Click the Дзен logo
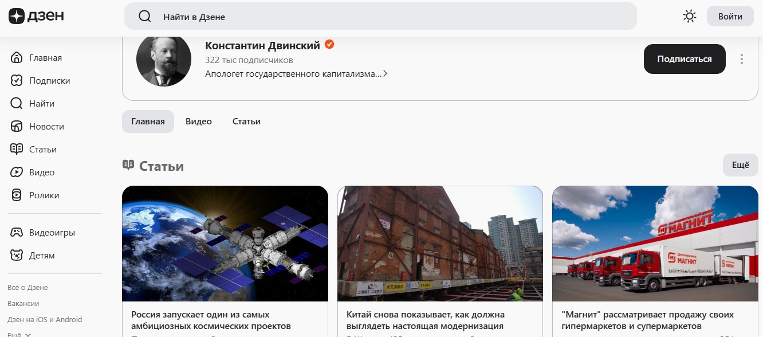763x337 pixels. [x=36, y=16]
